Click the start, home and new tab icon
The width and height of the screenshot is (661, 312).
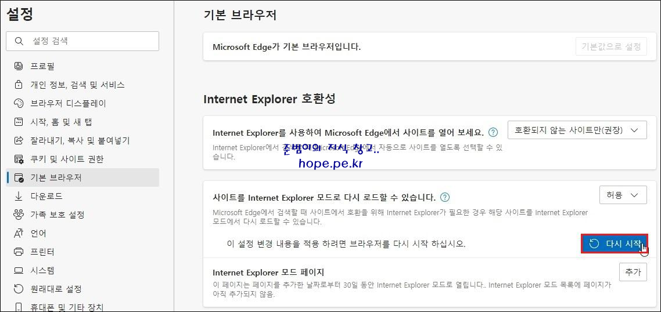19,122
